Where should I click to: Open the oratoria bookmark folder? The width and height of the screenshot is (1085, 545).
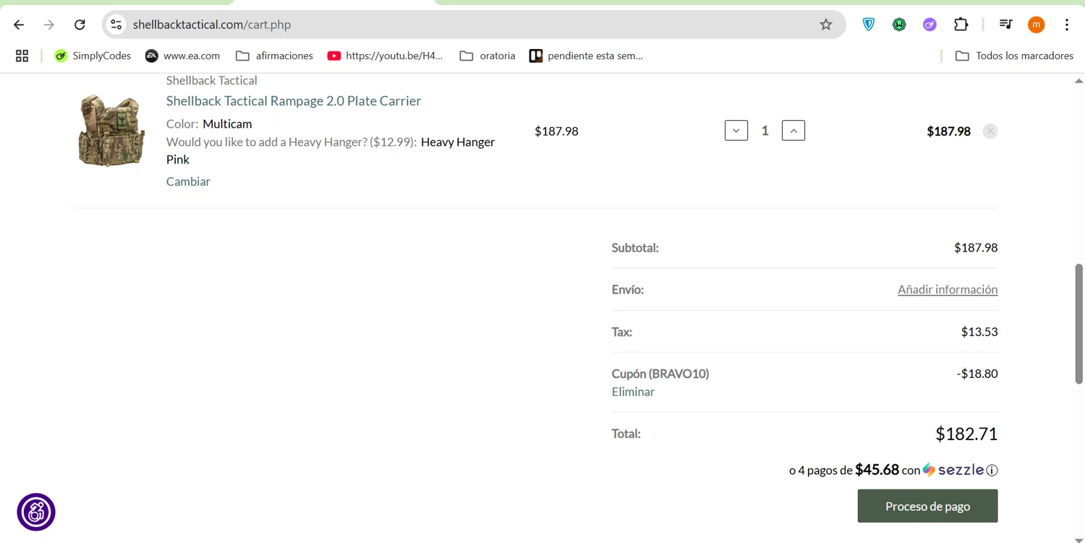pyautogui.click(x=488, y=56)
